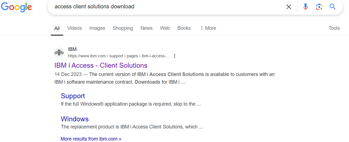This screenshot has width=349, height=142.
Task: Switch to the Web tab
Action: 165,28
